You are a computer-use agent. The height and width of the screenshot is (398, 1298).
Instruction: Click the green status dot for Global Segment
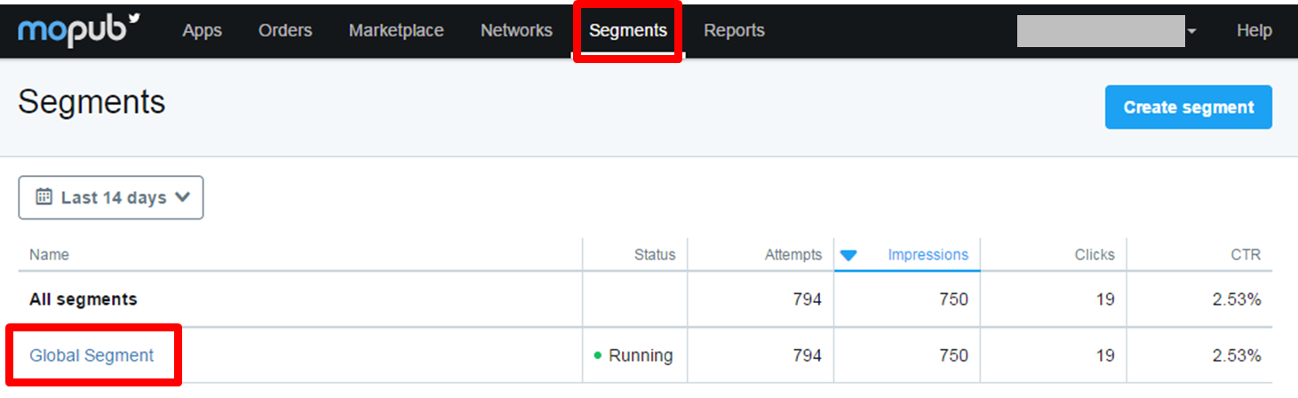coord(598,355)
